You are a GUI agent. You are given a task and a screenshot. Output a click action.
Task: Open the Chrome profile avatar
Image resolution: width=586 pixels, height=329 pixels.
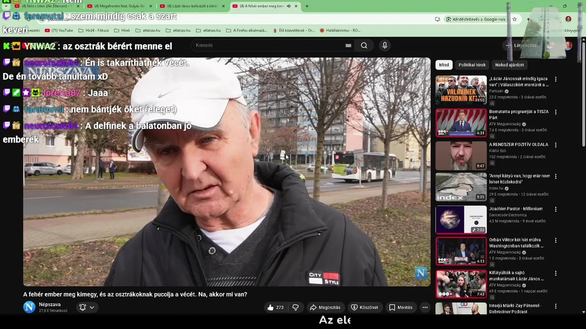(568, 19)
